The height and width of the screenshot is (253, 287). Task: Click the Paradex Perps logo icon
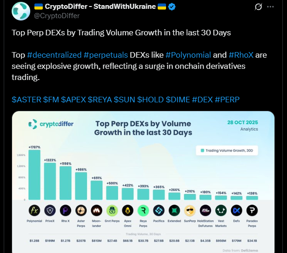(x=252, y=209)
